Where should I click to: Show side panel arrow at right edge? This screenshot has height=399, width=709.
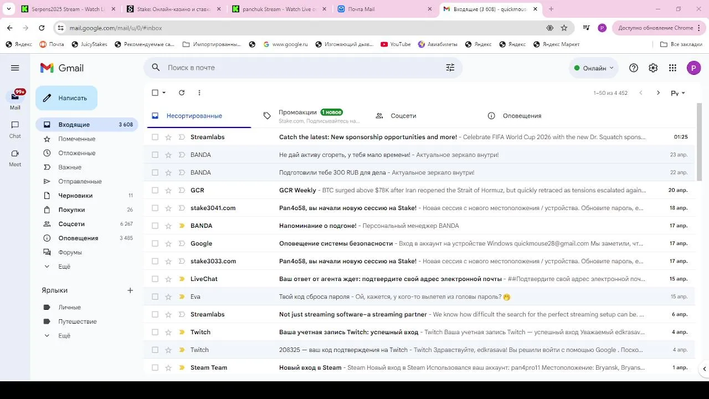[x=705, y=369]
